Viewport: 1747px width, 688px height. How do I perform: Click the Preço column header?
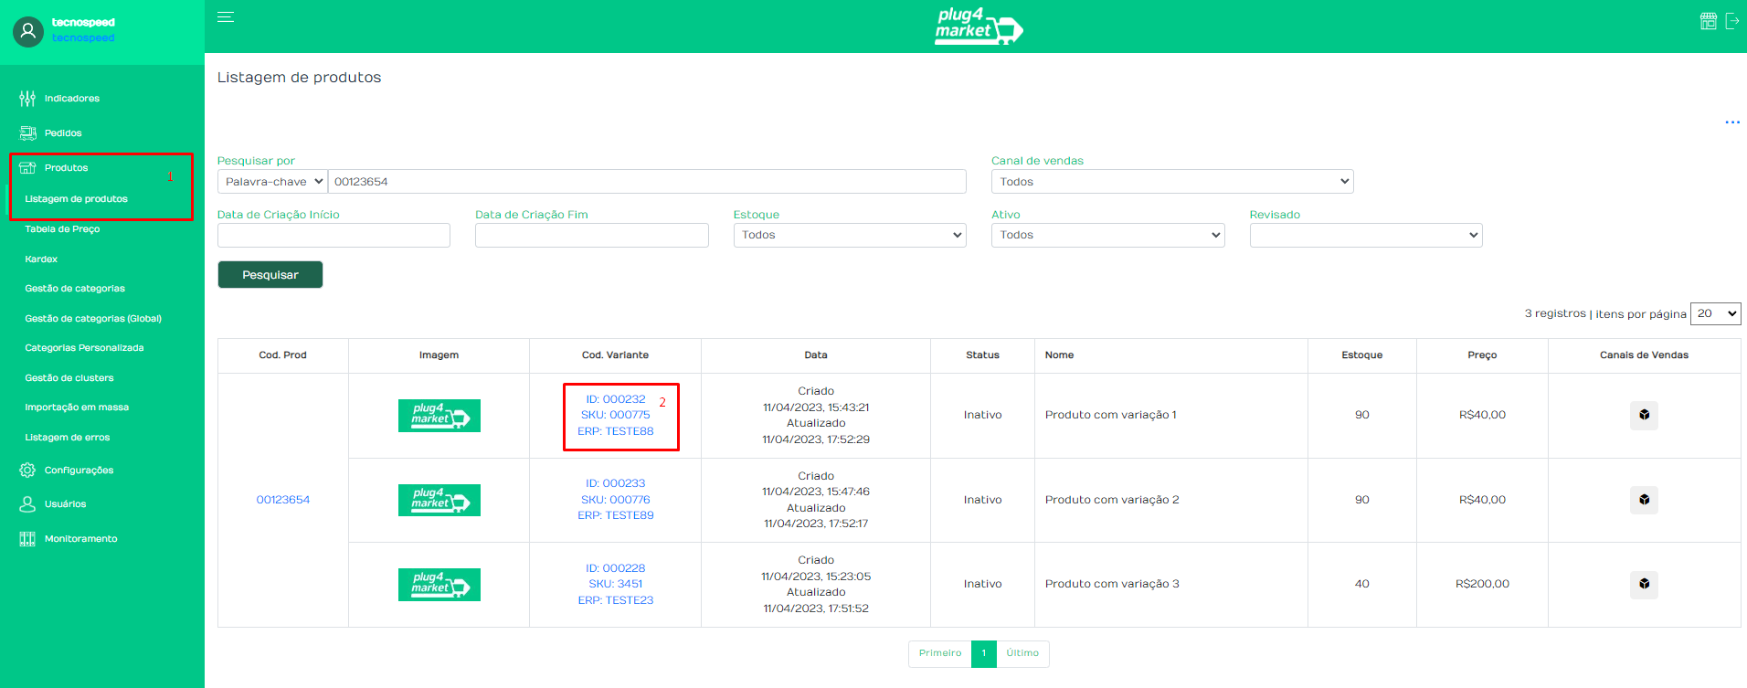(1482, 355)
